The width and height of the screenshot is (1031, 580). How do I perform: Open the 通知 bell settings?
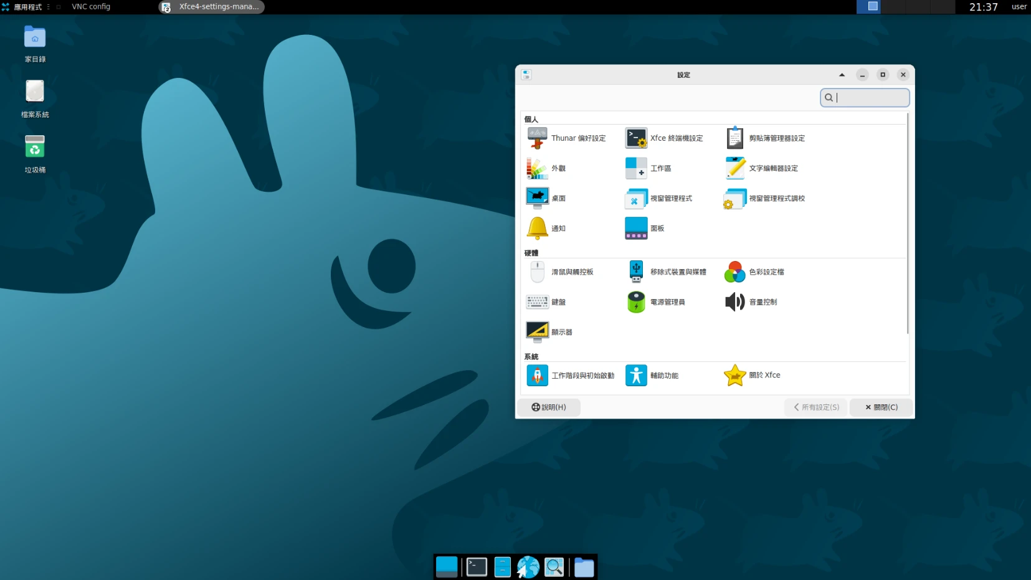pos(538,229)
